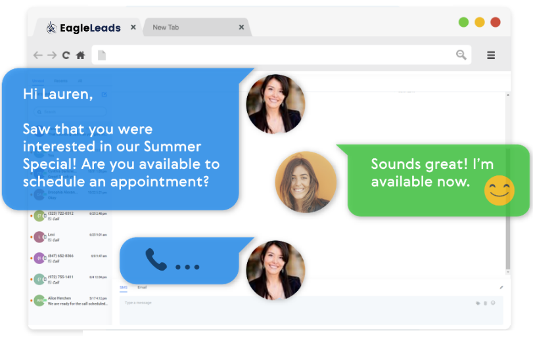Open the Lexi call conversation
This screenshot has width=533, height=337.
pos(70,237)
